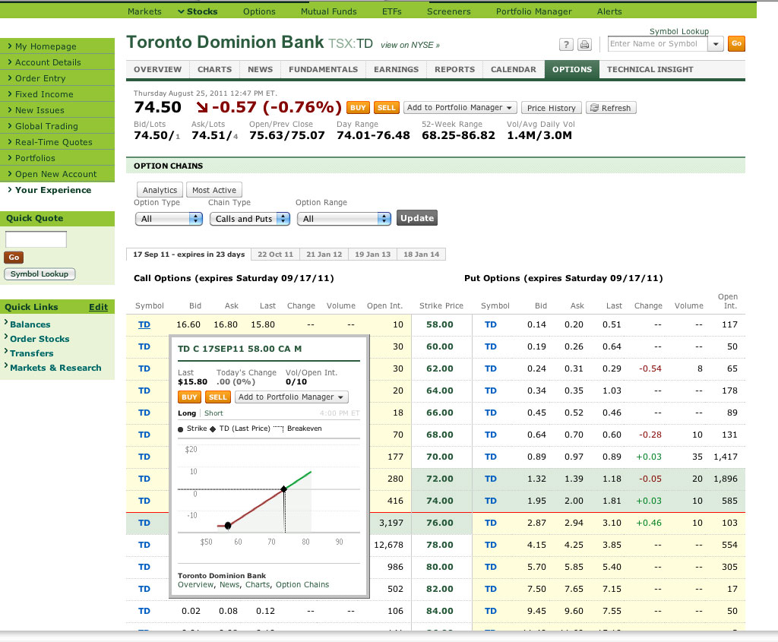Toggle the Most Active filter button
778x642 pixels.
[214, 190]
